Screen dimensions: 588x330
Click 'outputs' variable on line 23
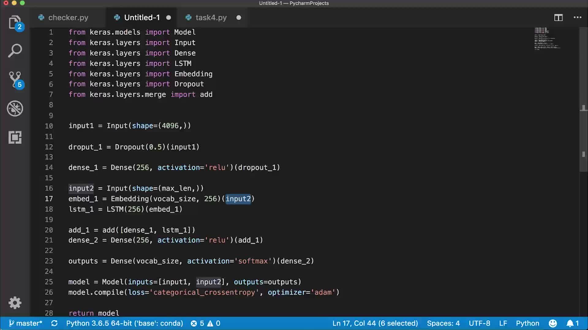(x=83, y=261)
